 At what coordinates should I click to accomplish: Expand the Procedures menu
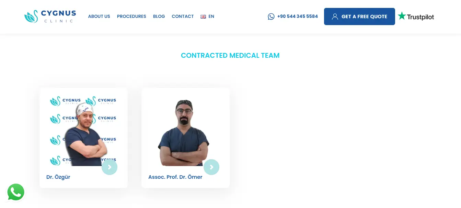(131, 17)
